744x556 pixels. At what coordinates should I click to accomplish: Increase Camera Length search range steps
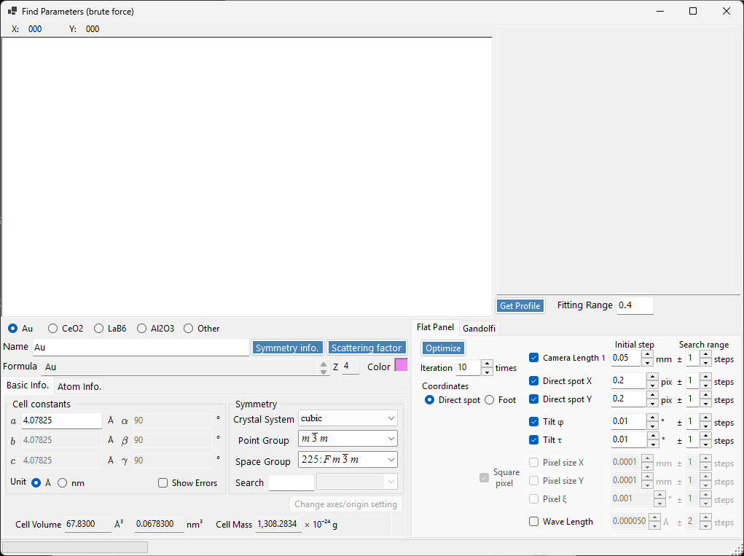click(705, 354)
